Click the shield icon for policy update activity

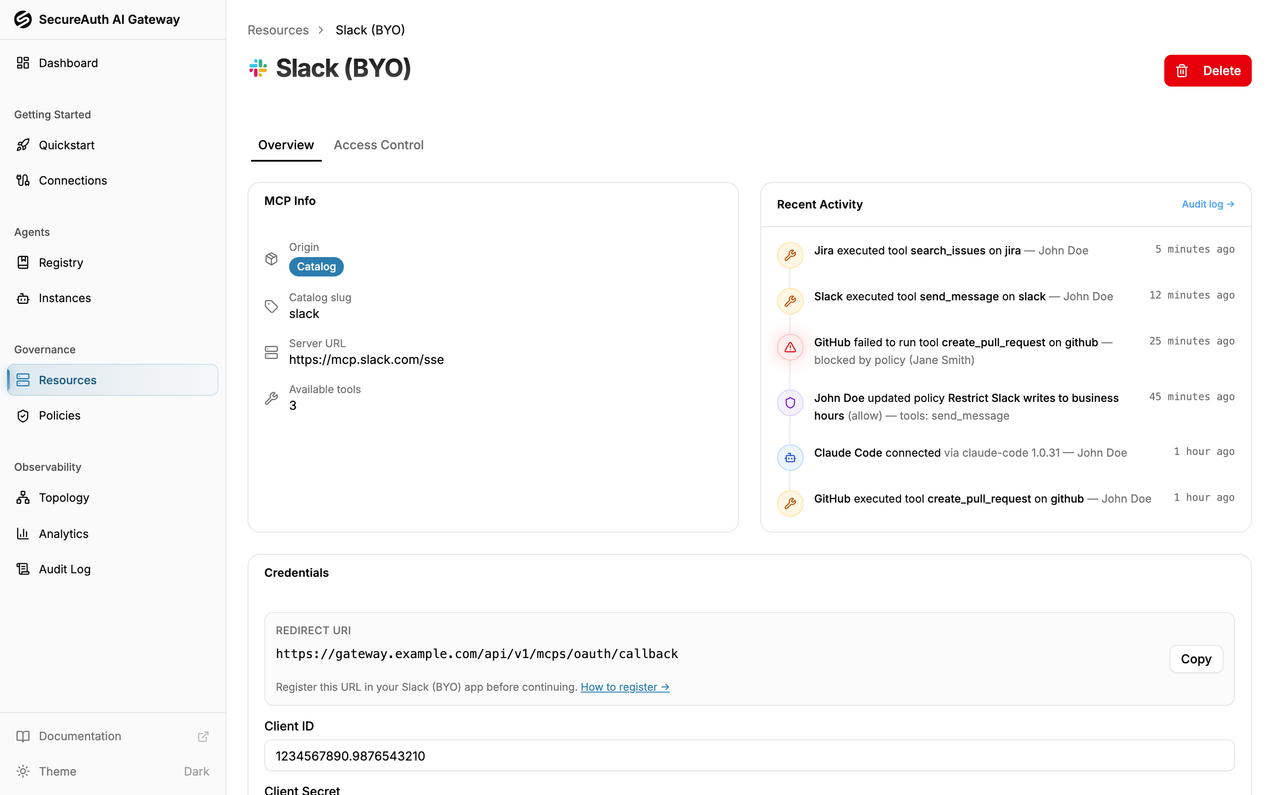point(790,403)
